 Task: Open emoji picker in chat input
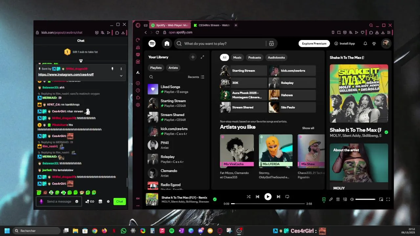click(77, 201)
